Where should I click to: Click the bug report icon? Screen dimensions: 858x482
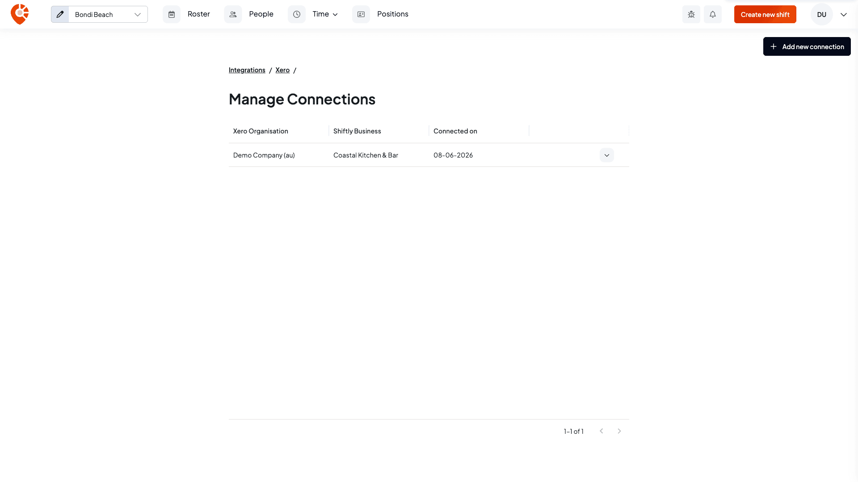click(x=691, y=14)
